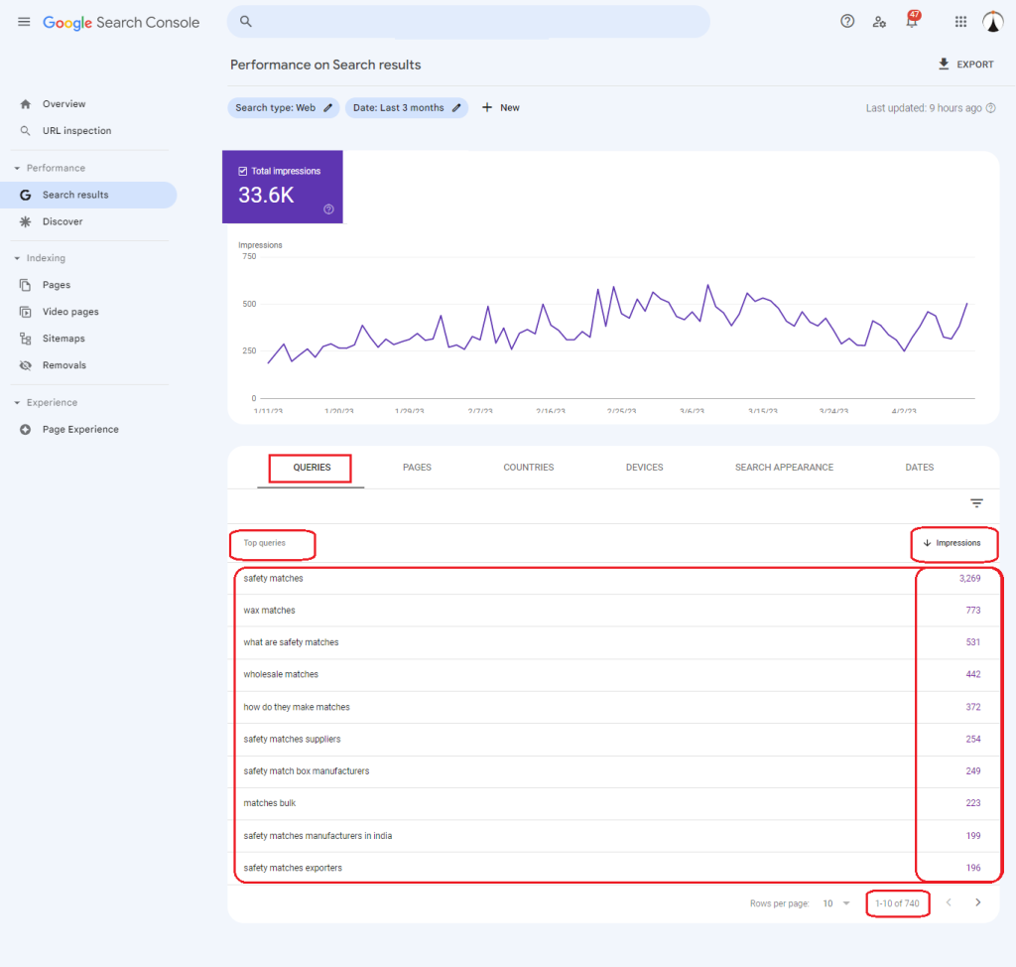Select the 'wholesale matches' query row
1016x967 pixels.
click(x=613, y=674)
